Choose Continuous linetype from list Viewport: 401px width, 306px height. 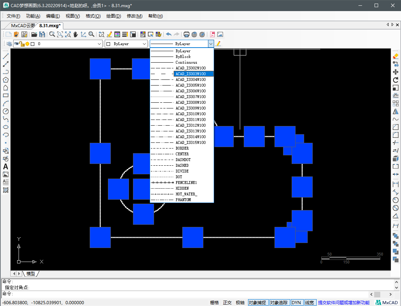tap(182, 62)
